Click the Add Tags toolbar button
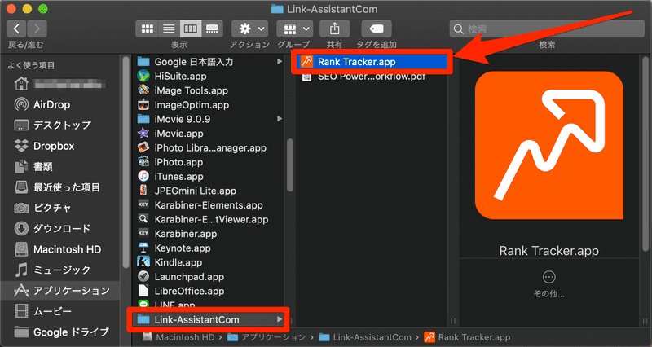 [x=377, y=29]
